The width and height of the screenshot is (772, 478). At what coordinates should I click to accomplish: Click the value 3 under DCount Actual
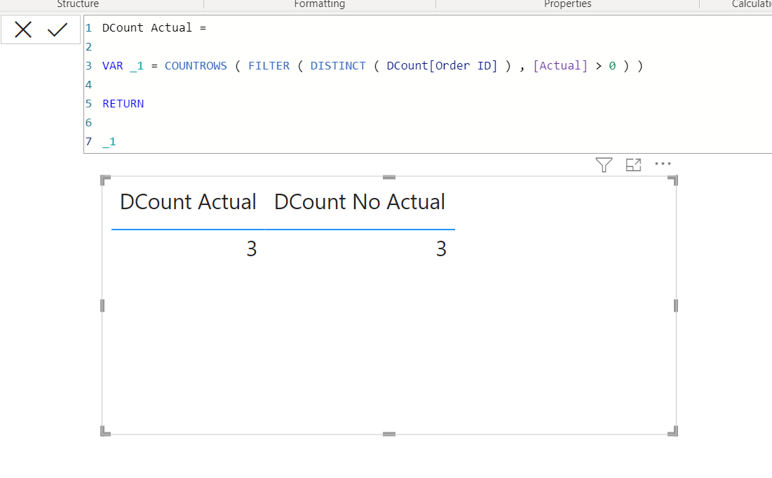point(252,249)
